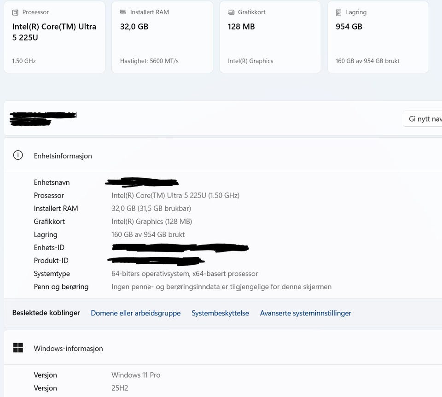Viewport: 442px width, 397px height.
Task: Click '160 GB av 954 GB brukt' in Lagring card
Action: pyautogui.click(x=367, y=61)
